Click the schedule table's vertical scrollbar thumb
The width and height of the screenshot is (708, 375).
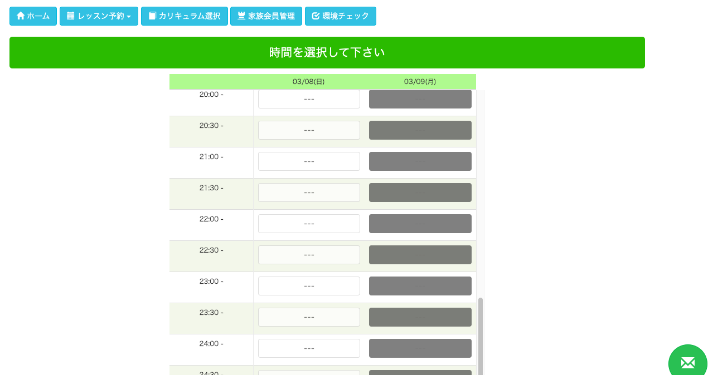pyautogui.click(x=481, y=336)
